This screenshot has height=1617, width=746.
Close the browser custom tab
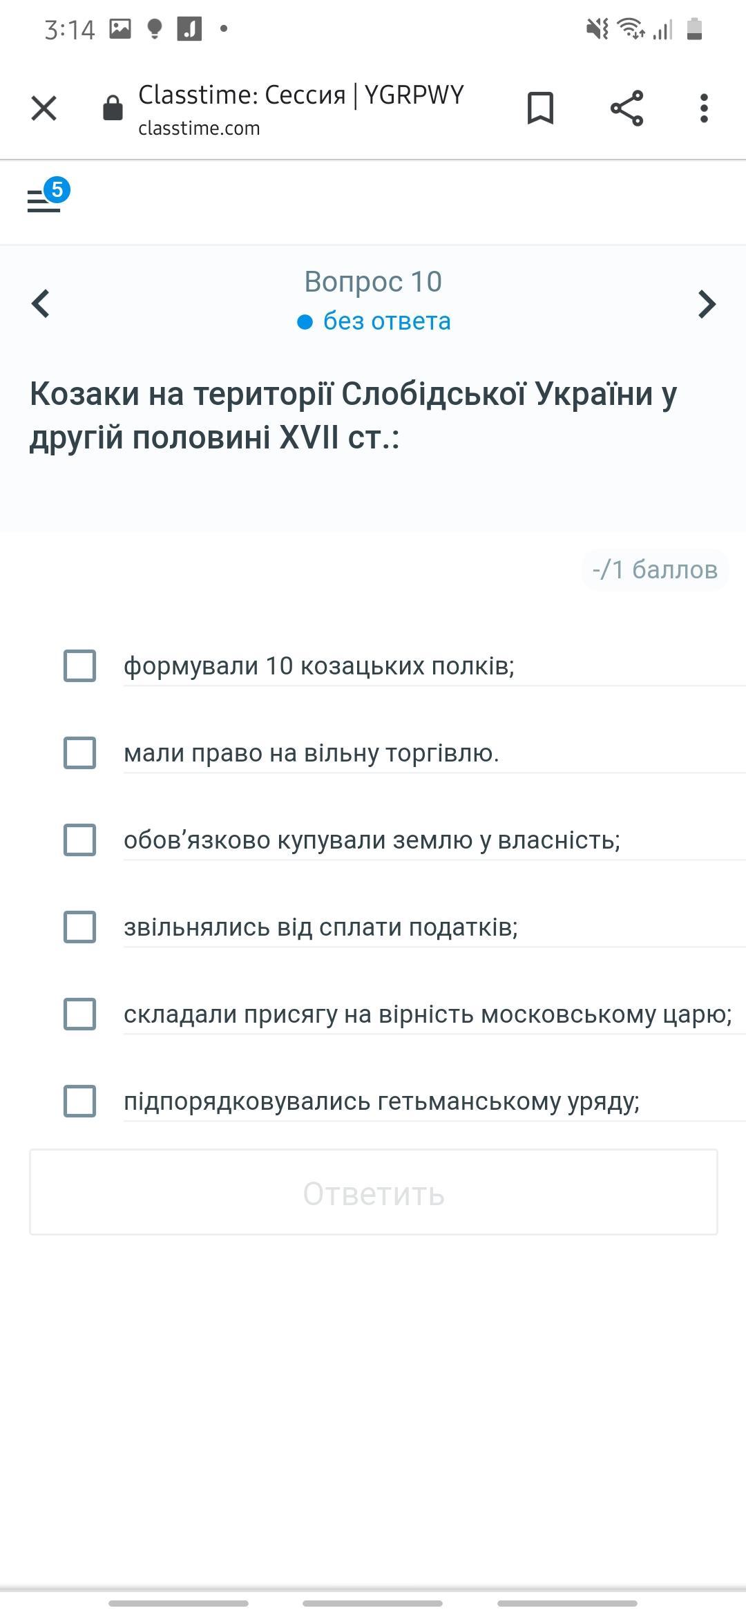[x=44, y=108]
